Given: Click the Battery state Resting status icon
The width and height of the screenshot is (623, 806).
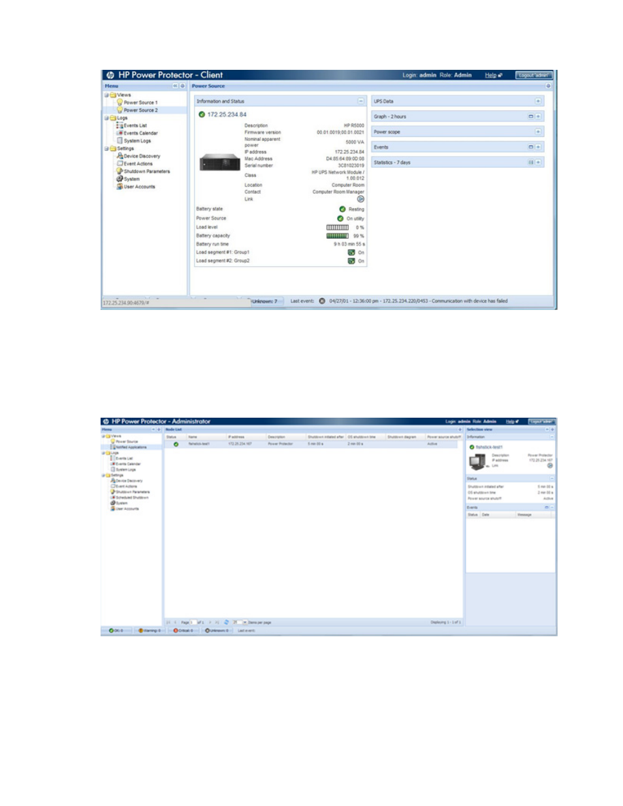Looking at the screenshot, I should pos(342,209).
